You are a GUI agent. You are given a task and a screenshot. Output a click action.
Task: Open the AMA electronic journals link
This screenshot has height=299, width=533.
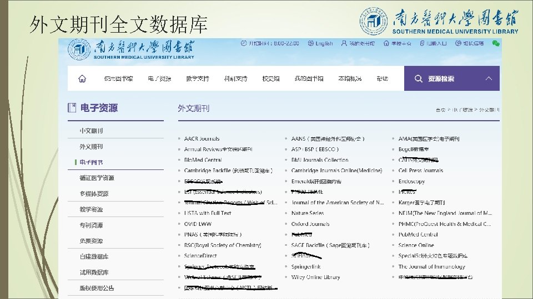click(x=429, y=138)
